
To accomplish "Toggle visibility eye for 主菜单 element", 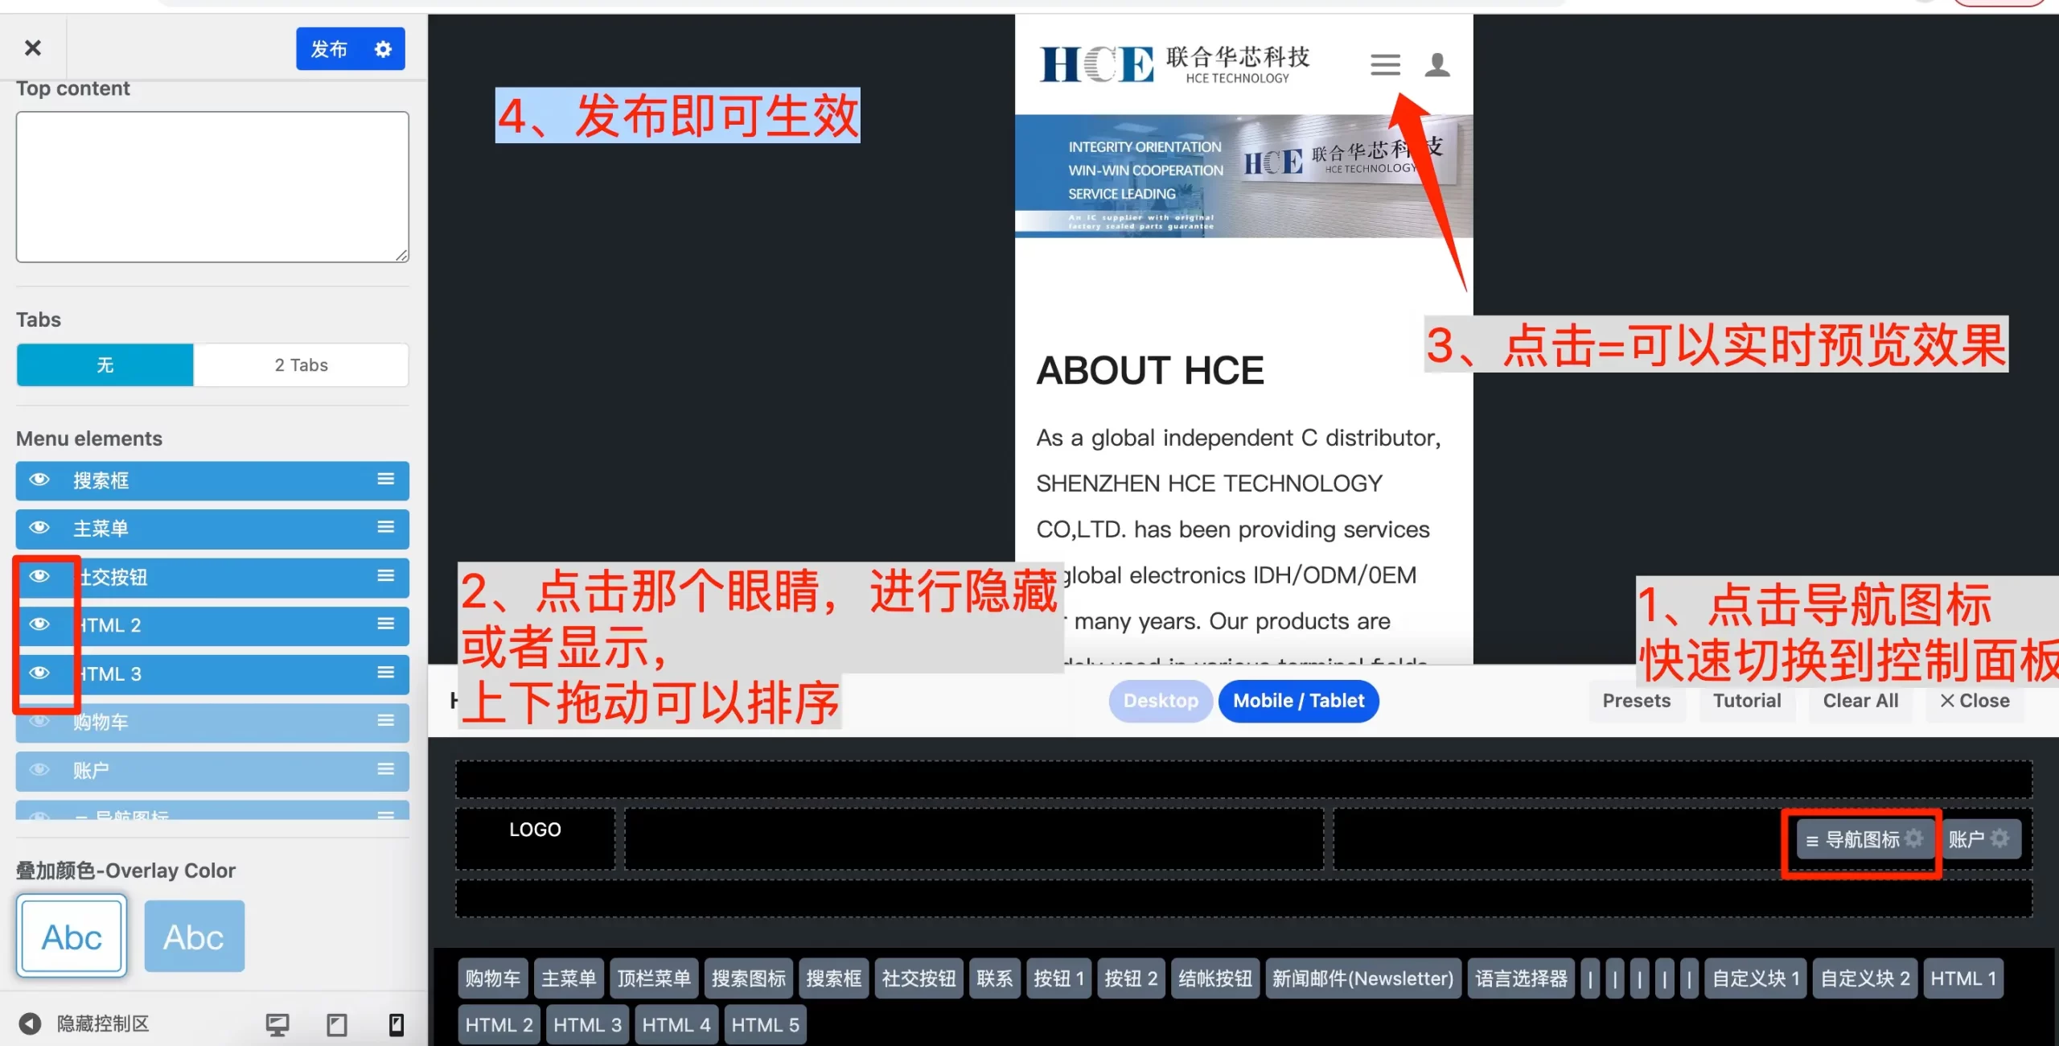I will [39, 528].
